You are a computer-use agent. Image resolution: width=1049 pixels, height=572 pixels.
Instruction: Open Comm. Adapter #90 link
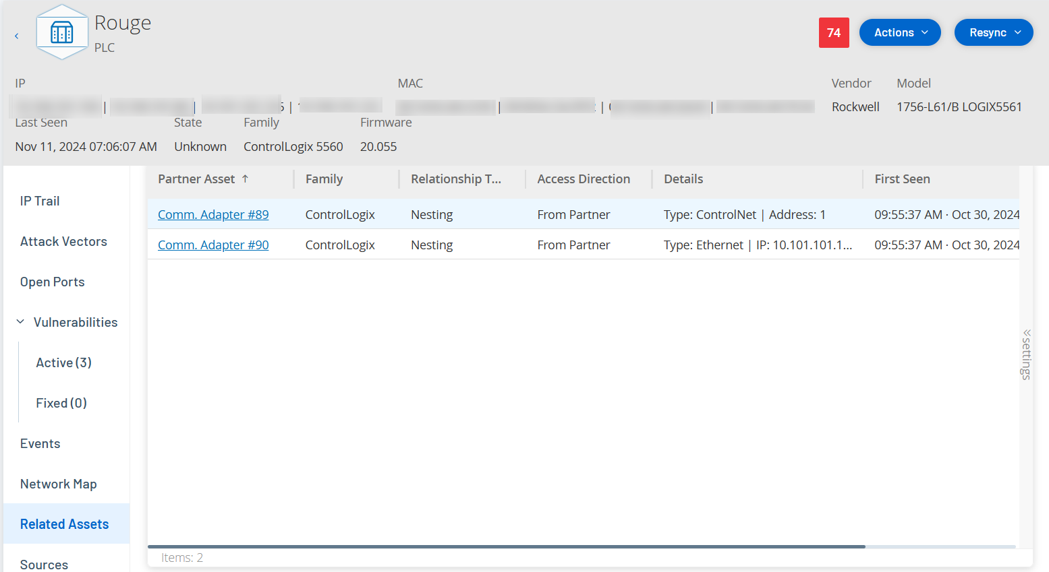pos(213,245)
